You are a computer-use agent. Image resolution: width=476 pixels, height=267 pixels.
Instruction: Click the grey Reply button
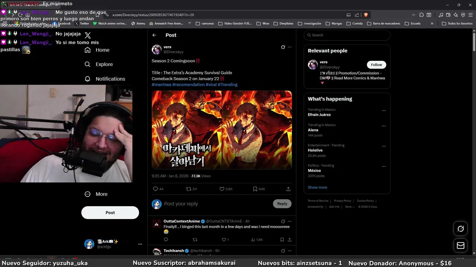click(282, 204)
